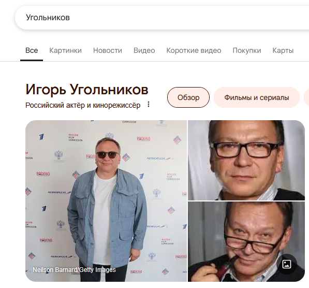Open the more-options three-dot menu by the subtitle

[149, 104]
